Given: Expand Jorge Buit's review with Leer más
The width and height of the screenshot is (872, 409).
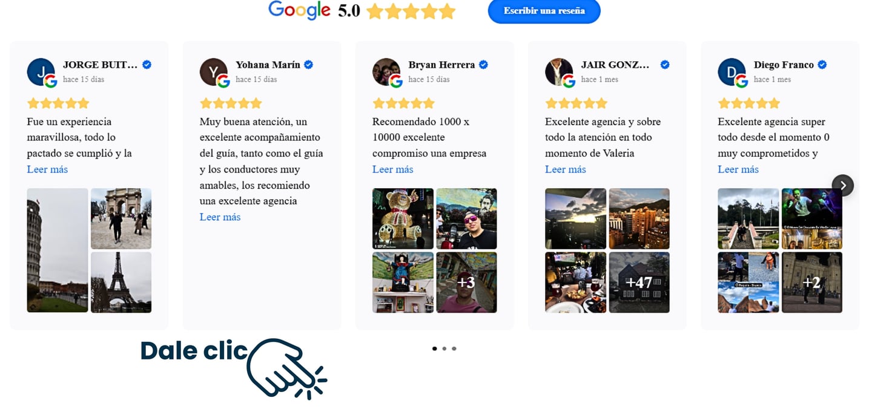Looking at the screenshot, I should [x=47, y=169].
